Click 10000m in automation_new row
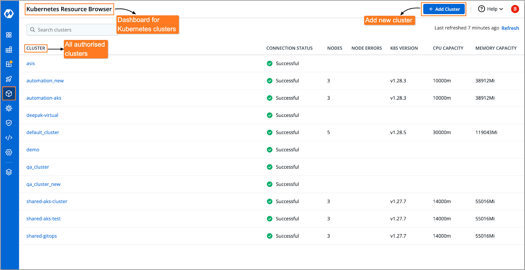Viewport: 525px width, 270px height. pos(442,81)
